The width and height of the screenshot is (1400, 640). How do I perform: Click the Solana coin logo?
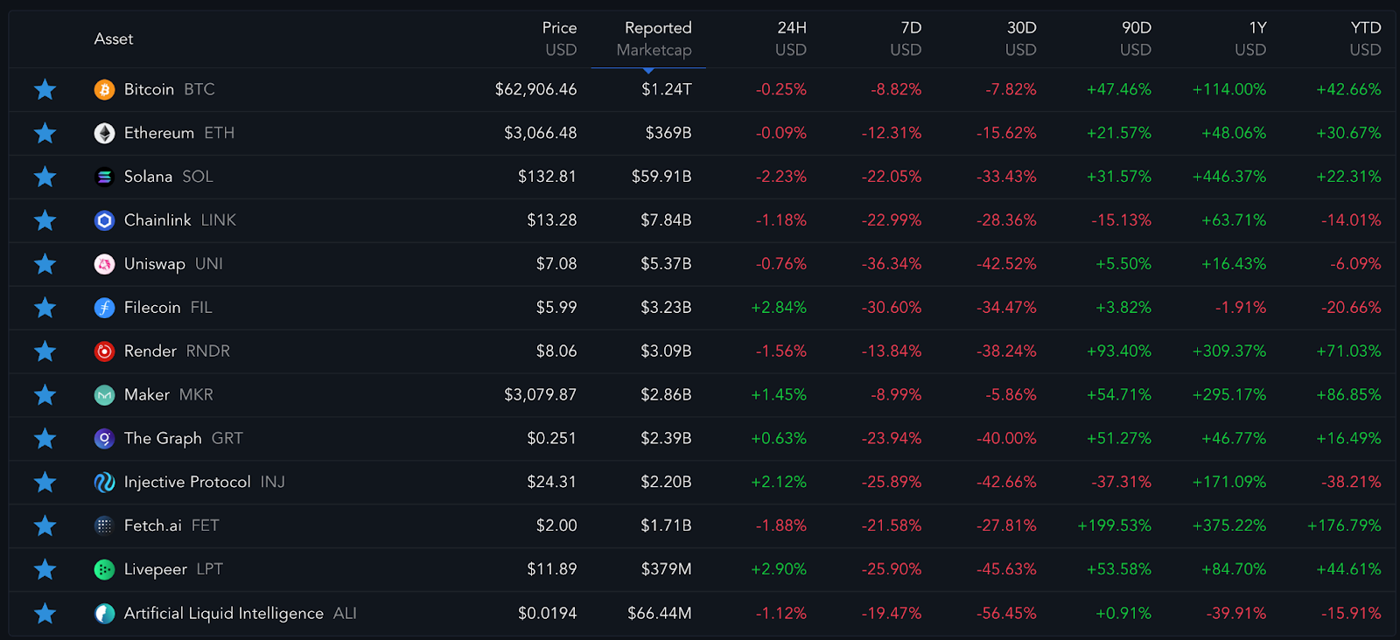[104, 177]
